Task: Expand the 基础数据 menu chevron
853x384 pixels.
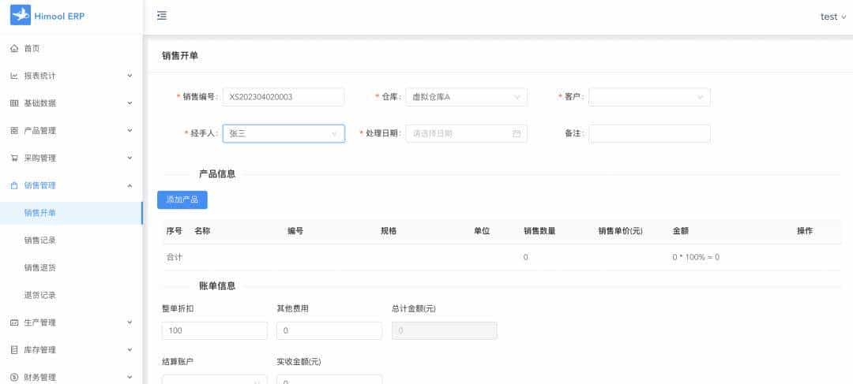Action: pos(130,103)
